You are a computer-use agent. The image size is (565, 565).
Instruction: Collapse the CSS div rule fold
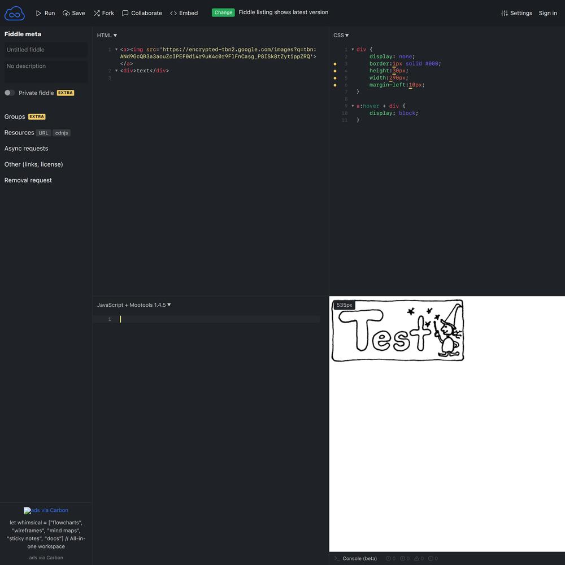point(353,49)
